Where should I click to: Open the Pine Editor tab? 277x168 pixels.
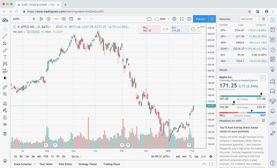pos(65,164)
